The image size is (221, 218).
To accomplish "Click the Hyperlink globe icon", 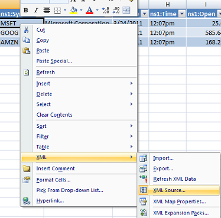I will (x=27, y=200).
